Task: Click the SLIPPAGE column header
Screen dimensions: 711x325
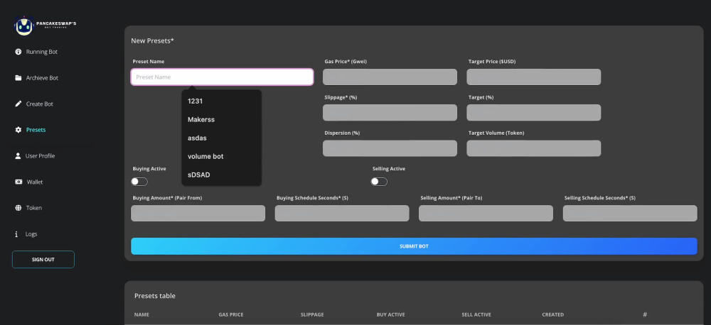Action: click(312, 314)
